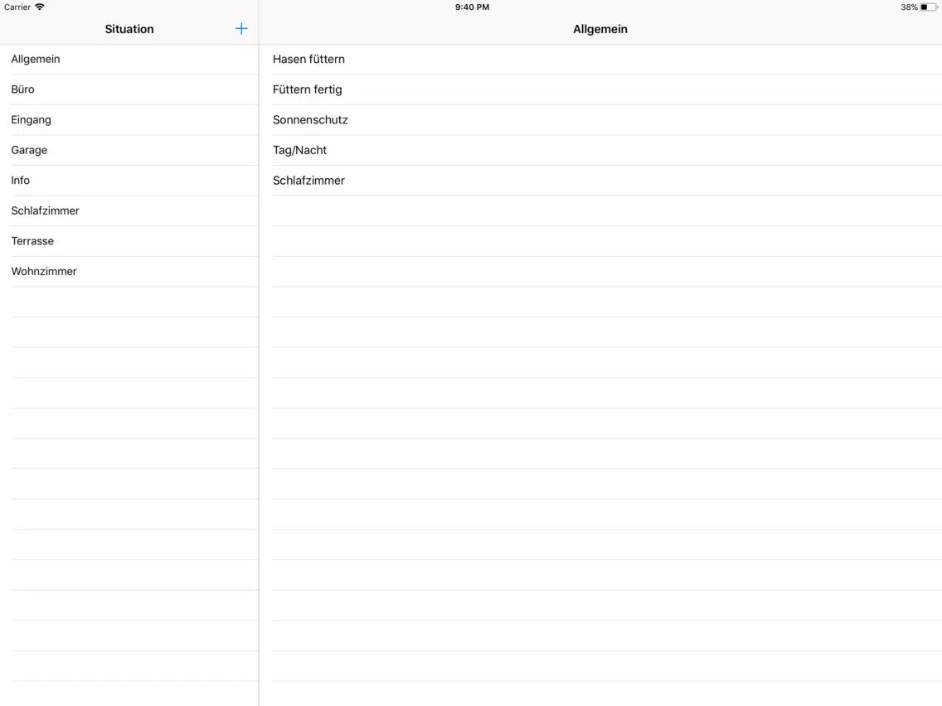Tap the Füttern fertig row
Viewport: 942px width, 706px height.
(600, 89)
